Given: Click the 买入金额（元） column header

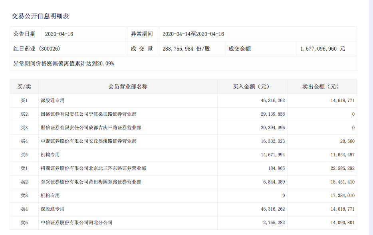Looking at the screenshot, I should [x=252, y=87].
